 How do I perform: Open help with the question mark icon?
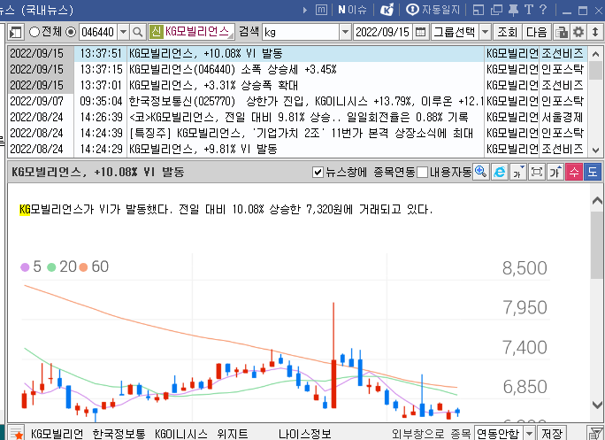pyautogui.click(x=543, y=9)
